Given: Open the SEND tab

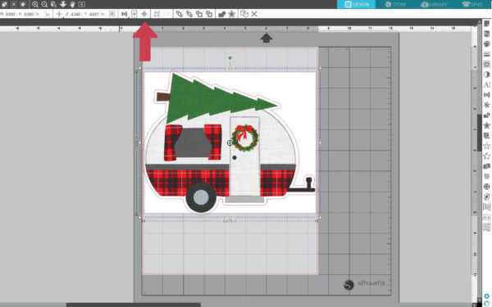Looking at the screenshot, I should point(472,4).
